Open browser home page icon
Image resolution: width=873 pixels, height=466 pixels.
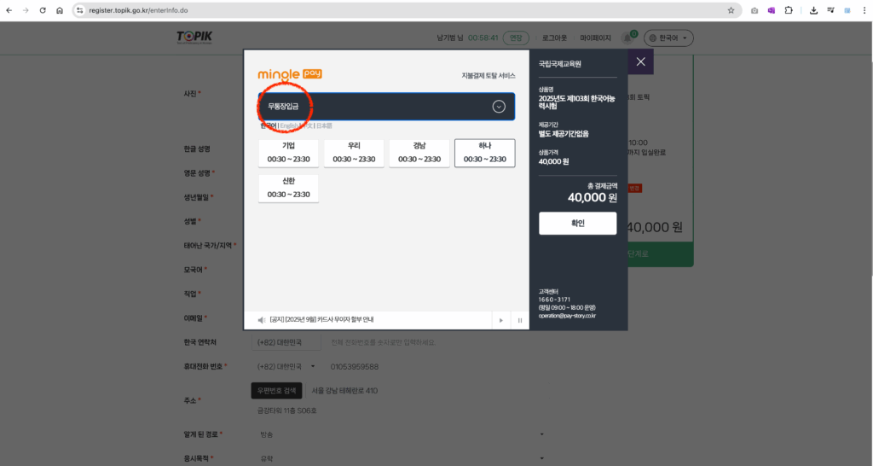60,10
